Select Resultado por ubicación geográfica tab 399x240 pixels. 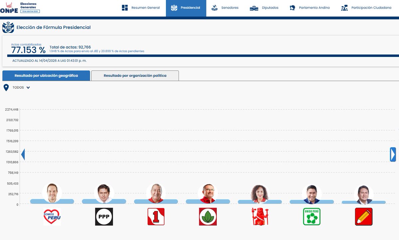pyautogui.click(x=46, y=75)
